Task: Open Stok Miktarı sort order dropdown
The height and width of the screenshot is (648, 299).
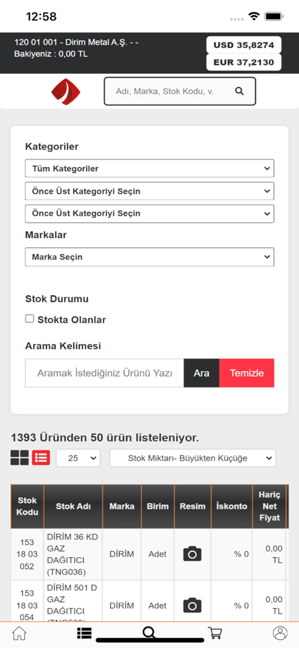Action: tap(193, 458)
